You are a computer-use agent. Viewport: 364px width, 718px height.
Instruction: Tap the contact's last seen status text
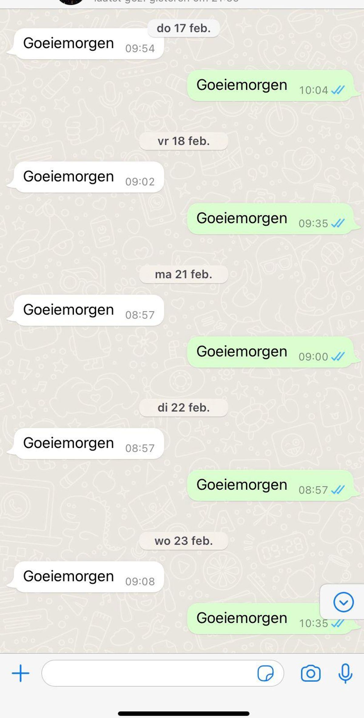166,1
